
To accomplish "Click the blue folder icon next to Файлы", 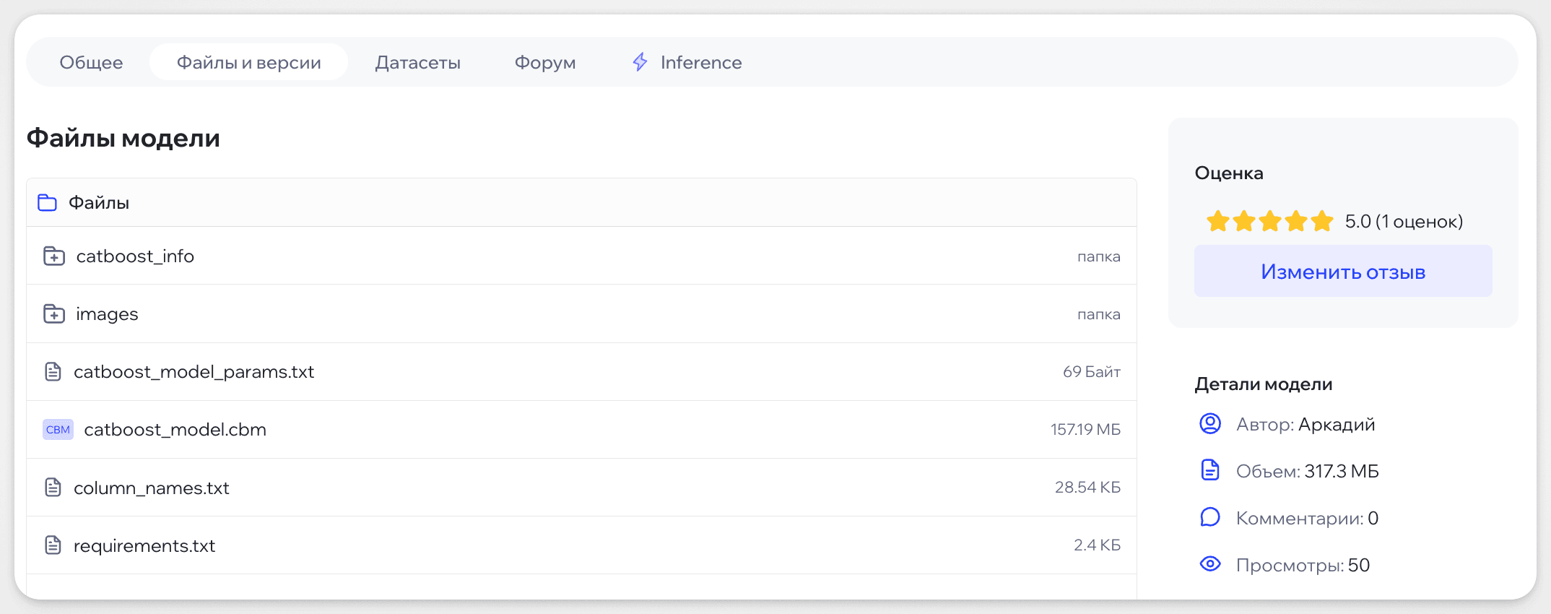I will (x=47, y=202).
